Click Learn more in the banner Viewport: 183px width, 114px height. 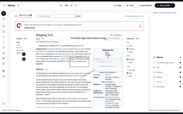[x=30, y=28]
